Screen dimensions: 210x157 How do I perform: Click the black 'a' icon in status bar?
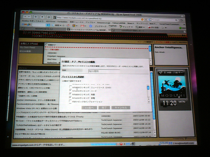pos(133,144)
